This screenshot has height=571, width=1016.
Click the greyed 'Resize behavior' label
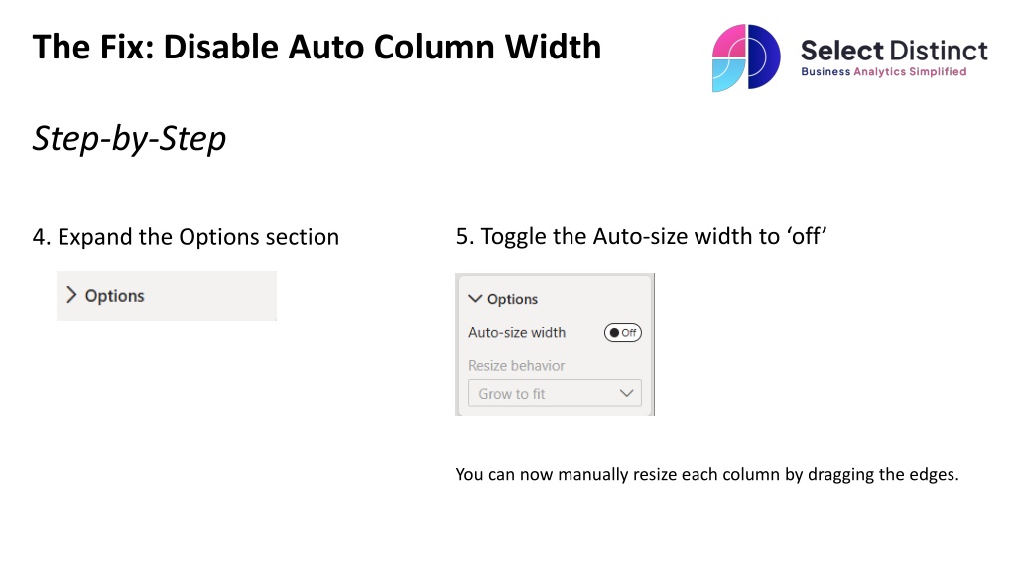(x=516, y=366)
